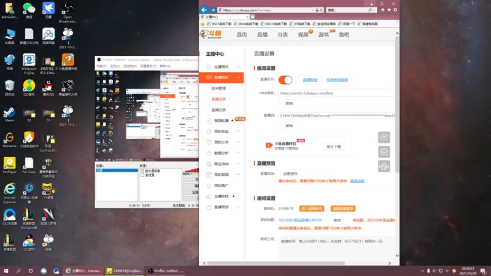Select 直播记录 in the sidebar

pos(218,110)
